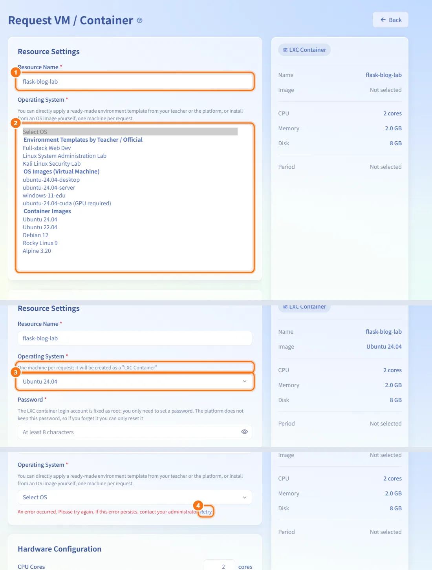
Task: Click the LXC Container badge icon
Action: click(x=285, y=50)
